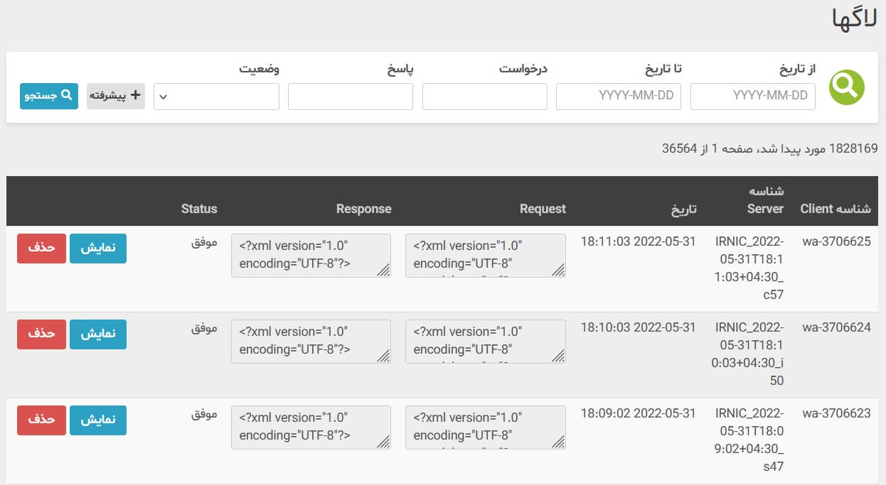Show log entry wa-3706625 with نمایش
Viewport: 886px width, 485px height.
click(98, 249)
